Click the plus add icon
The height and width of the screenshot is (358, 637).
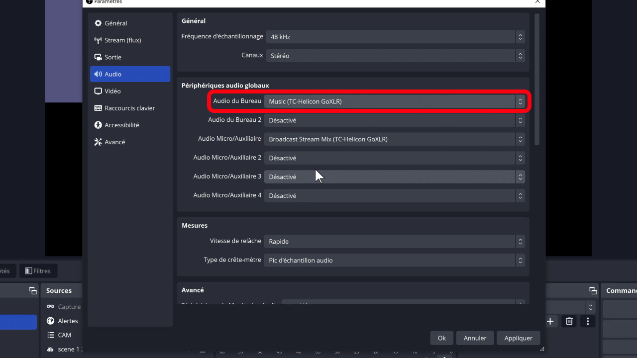tap(550, 321)
